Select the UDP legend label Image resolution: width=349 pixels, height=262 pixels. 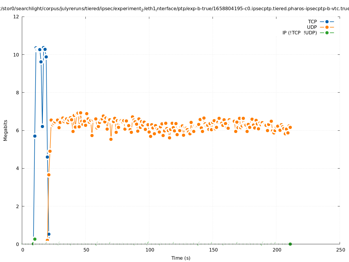click(312, 27)
